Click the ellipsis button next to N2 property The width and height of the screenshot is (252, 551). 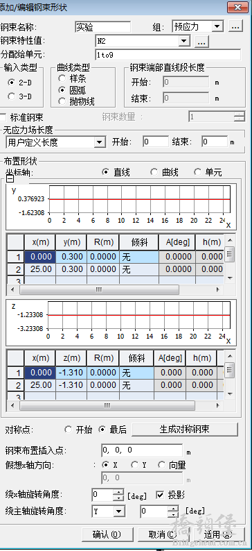(x=201, y=42)
